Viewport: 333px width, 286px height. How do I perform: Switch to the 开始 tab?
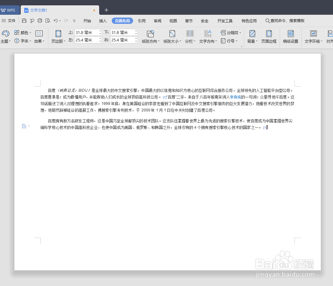(x=87, y=21)
